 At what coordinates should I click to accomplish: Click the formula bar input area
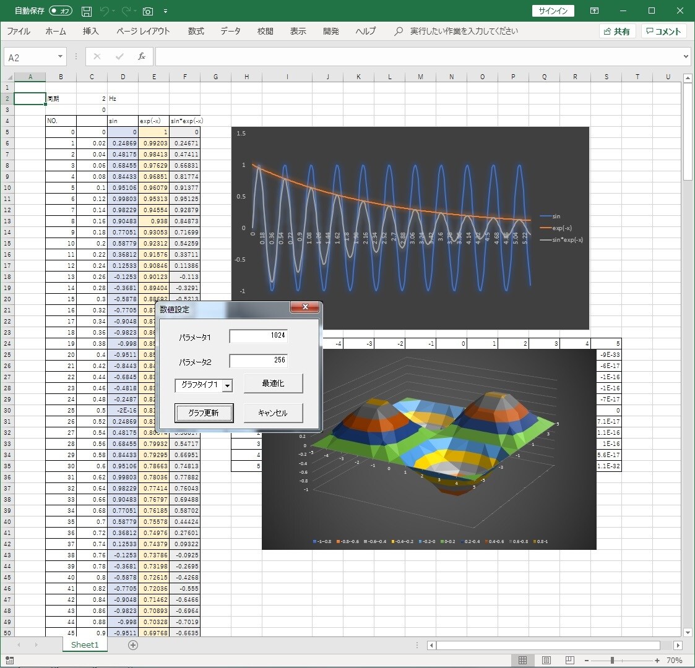click(x=418, y=57)
